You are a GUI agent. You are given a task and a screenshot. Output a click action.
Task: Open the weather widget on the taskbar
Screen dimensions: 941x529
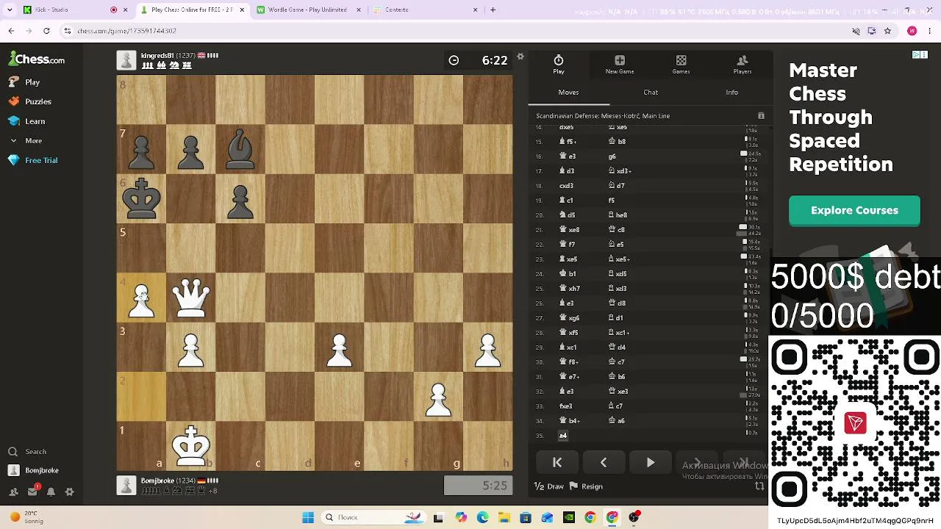click(x=26, y=517)
